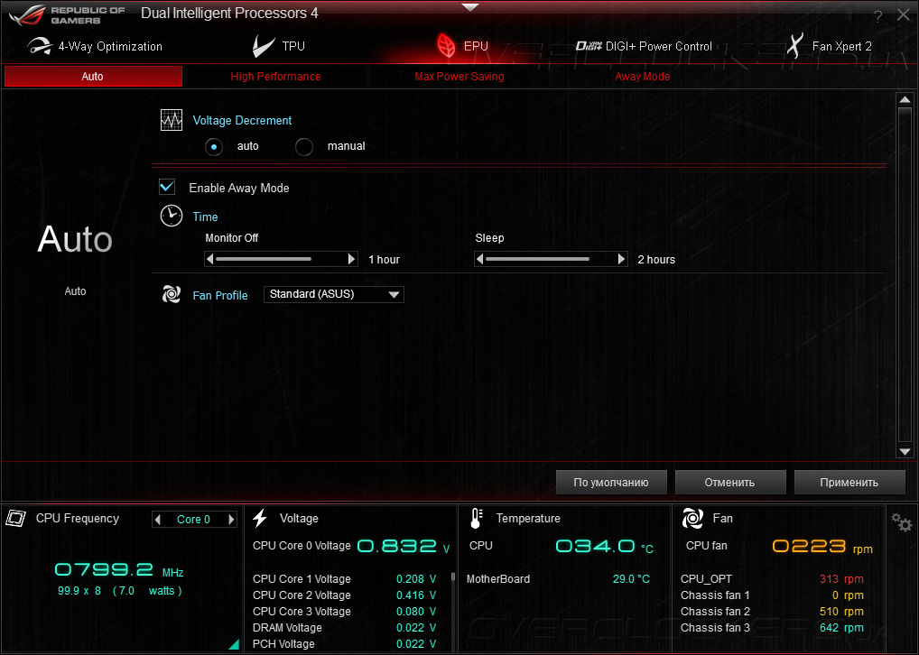
Task: Click the Fan Profile label
Action: (220, 295)
